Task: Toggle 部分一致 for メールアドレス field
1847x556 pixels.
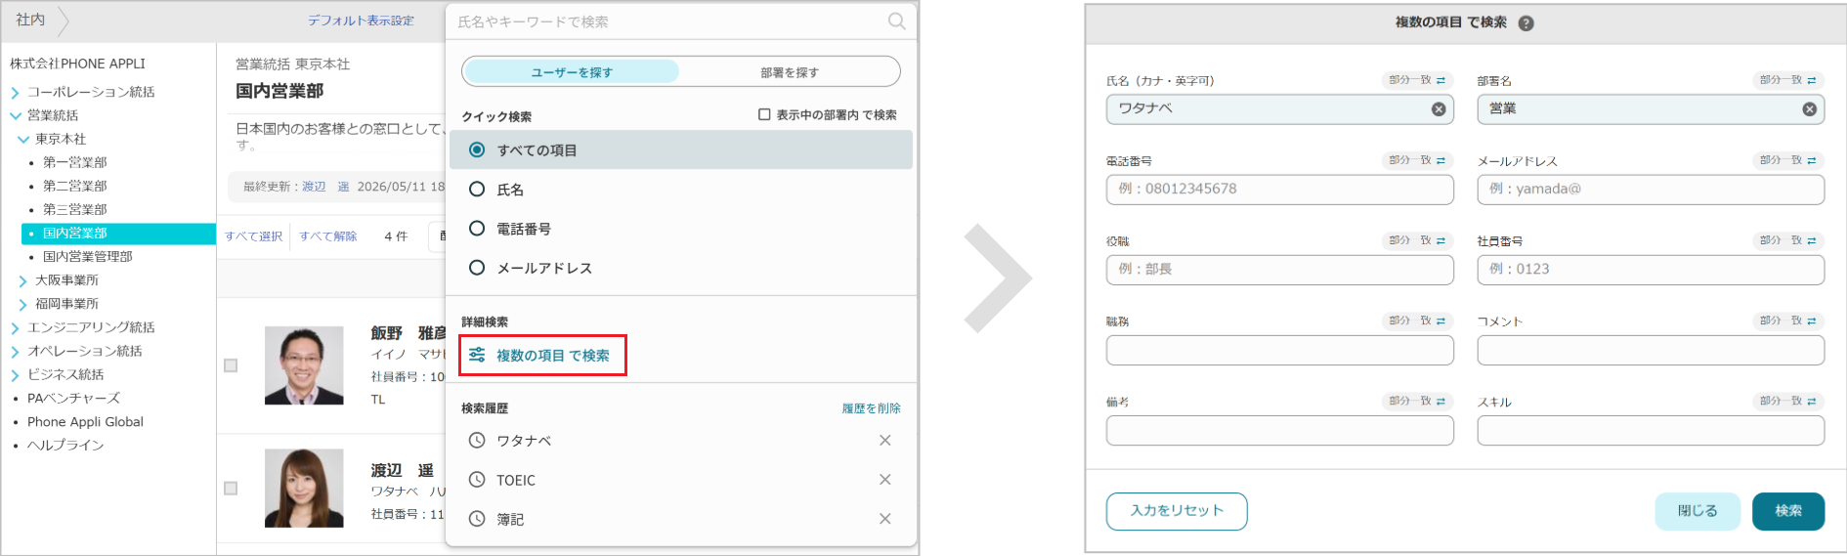Action: pyautogui.click(x=1788, y=160)
